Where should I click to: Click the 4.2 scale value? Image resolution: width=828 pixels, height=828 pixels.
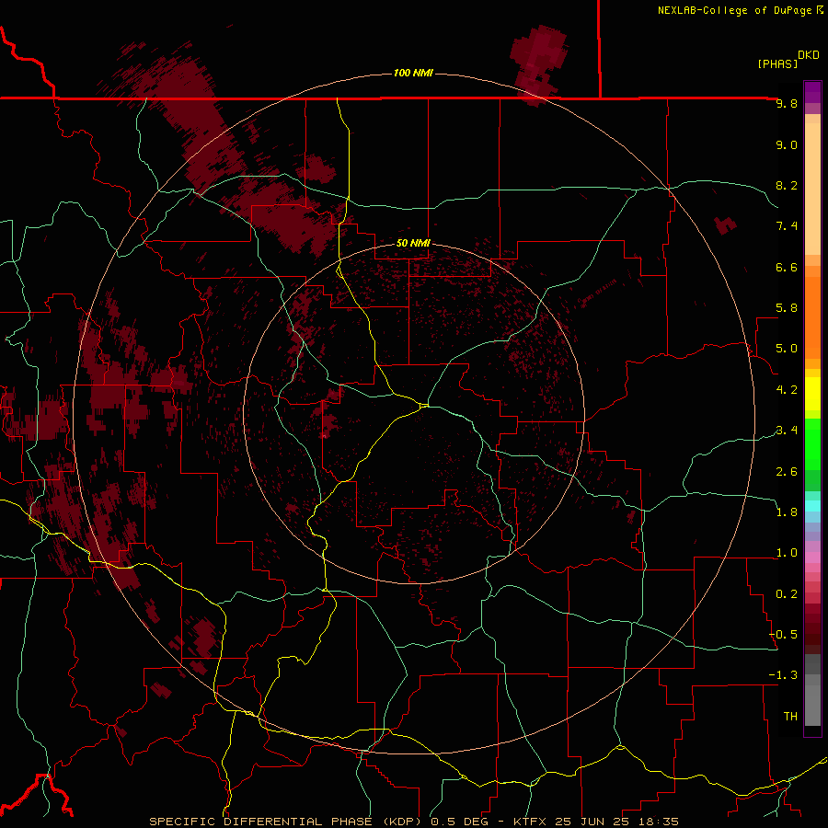[x=787, y=390]
